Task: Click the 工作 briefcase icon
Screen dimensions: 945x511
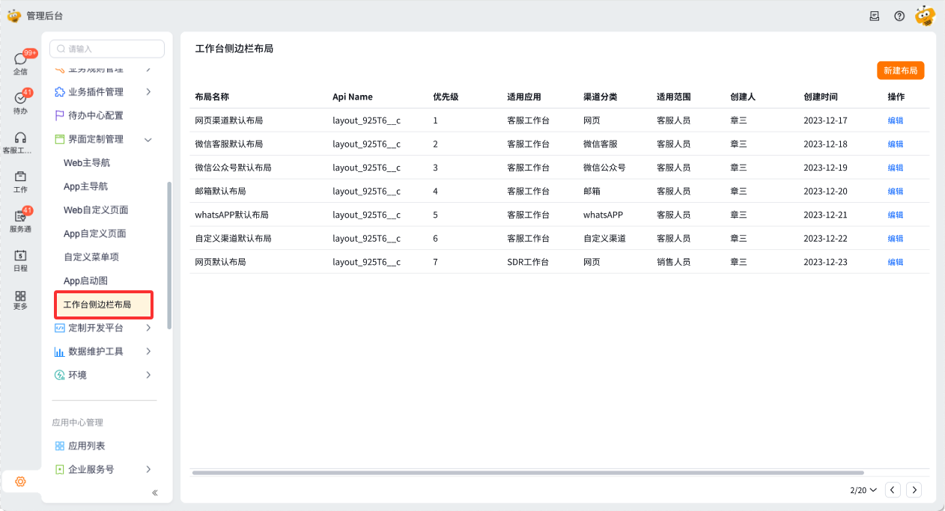Action: point(19,180)
